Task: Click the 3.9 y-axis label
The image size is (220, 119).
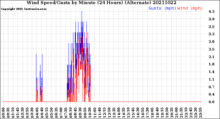Action: coord(211,19)
